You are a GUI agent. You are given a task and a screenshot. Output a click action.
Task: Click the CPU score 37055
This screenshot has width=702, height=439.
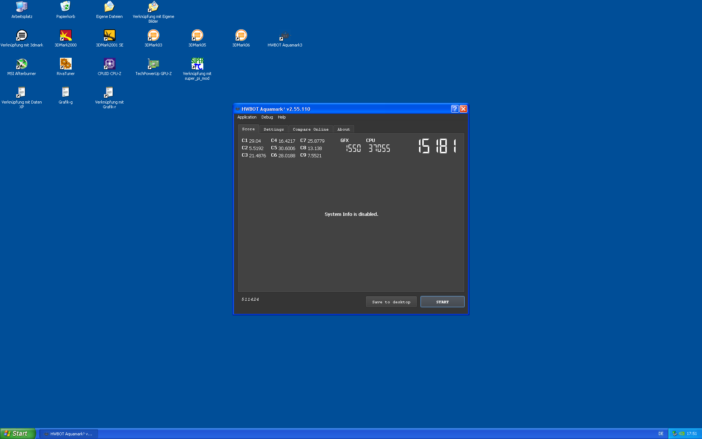[x=379, y=148]
